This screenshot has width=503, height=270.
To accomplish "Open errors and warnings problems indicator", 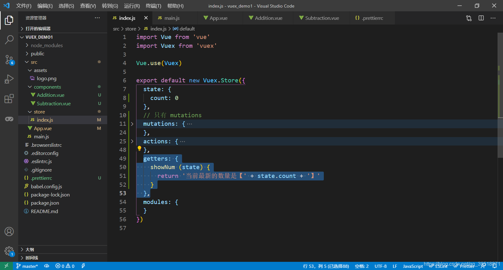I will [65, 266].
